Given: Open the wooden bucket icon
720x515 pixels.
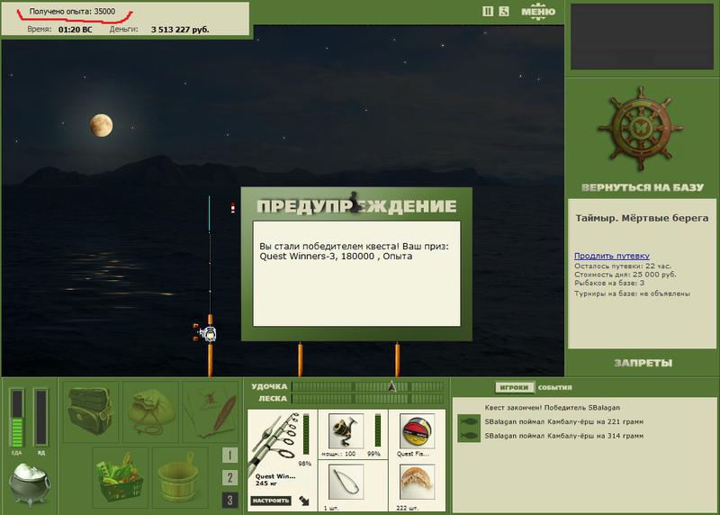Looking at the screenshot, I should click(180, 477).
